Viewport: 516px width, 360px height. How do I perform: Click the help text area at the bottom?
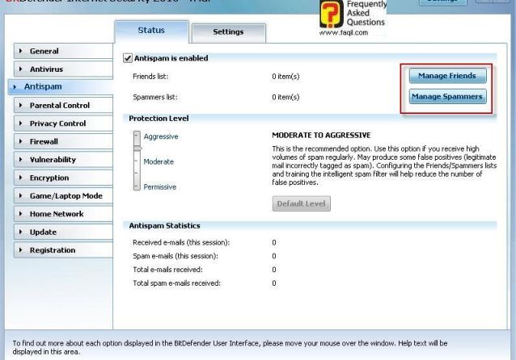(x=230, y=348)
